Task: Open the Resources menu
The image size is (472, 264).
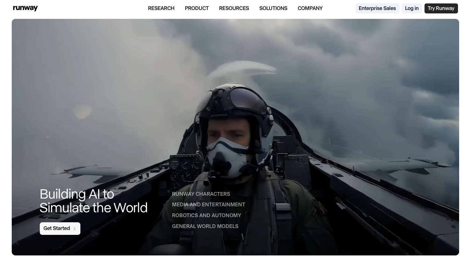Action: [x=234, y=8]
